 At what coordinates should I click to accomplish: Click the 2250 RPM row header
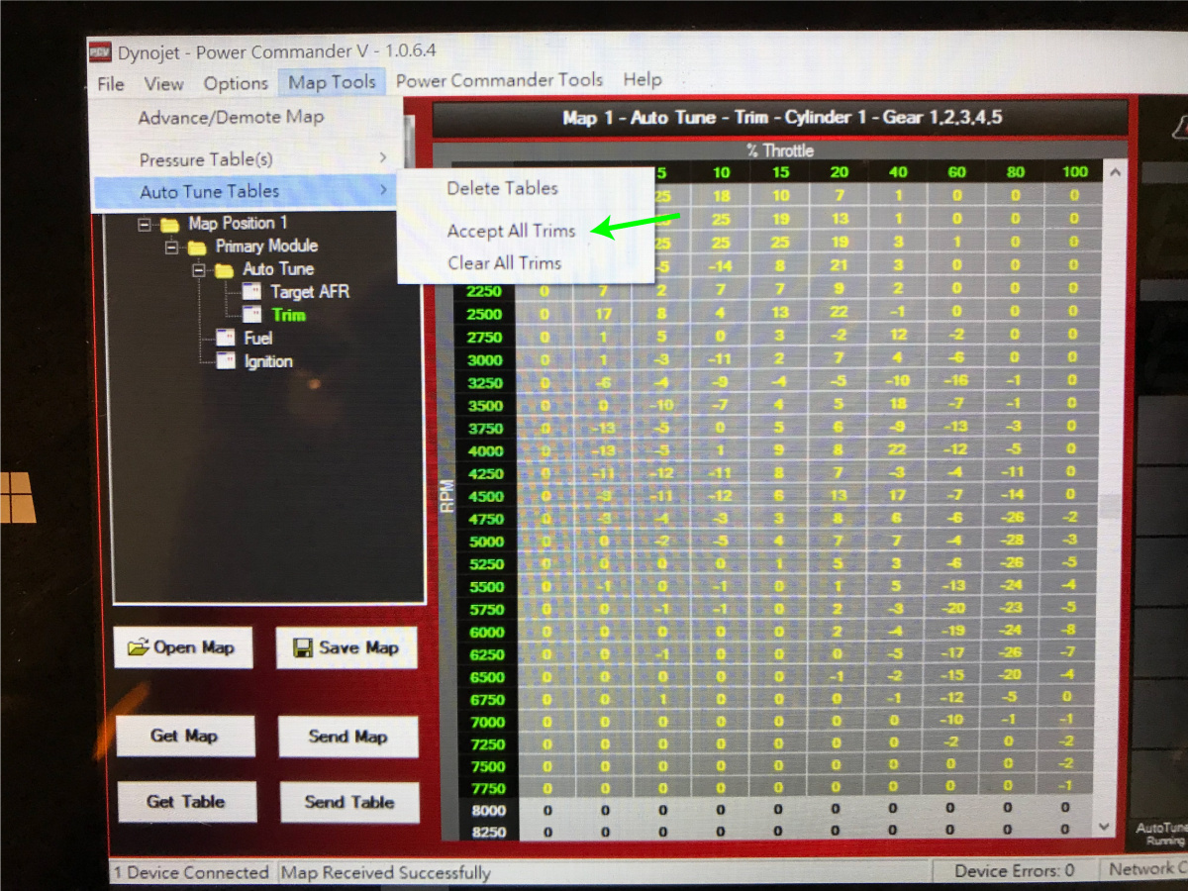(484, 292)
